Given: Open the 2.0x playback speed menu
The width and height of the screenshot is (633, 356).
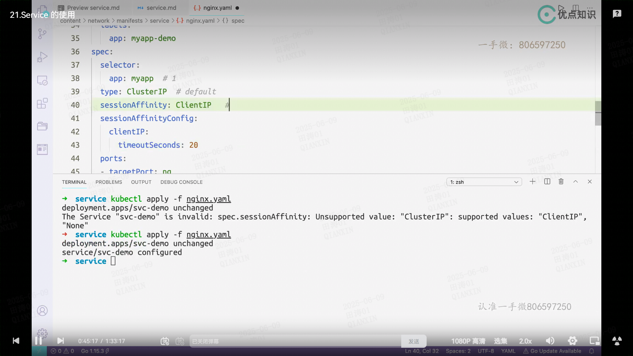Looking at the screenshot, I should 525,341.
